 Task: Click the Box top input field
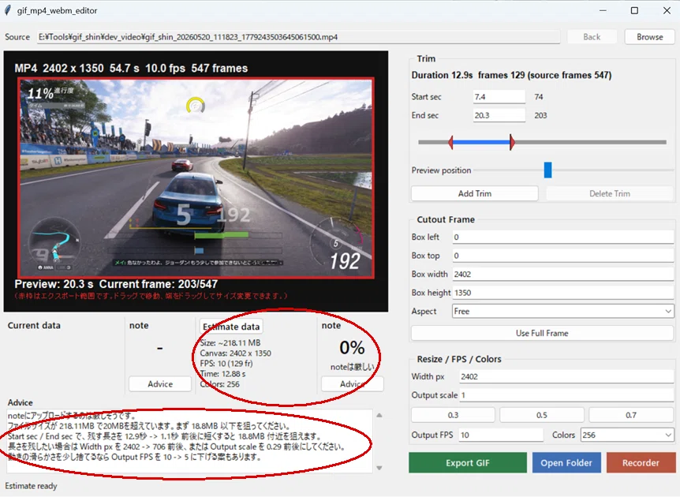pos(563,256)
